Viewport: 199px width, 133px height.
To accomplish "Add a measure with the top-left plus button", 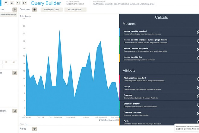I will point(15,10).
